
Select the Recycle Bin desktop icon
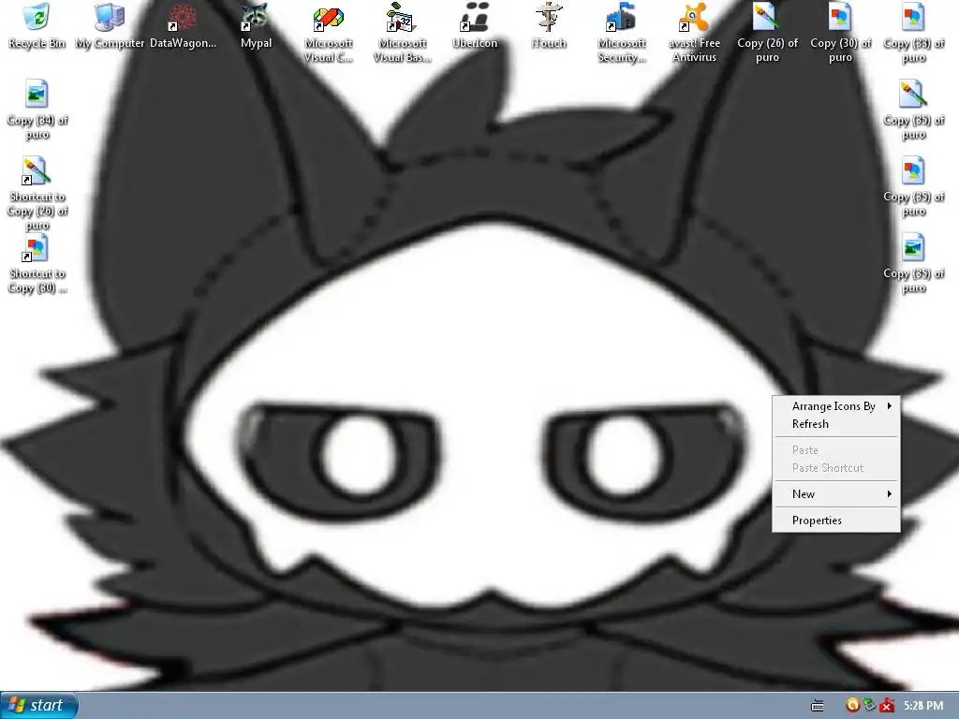click(x=37, y=25)
